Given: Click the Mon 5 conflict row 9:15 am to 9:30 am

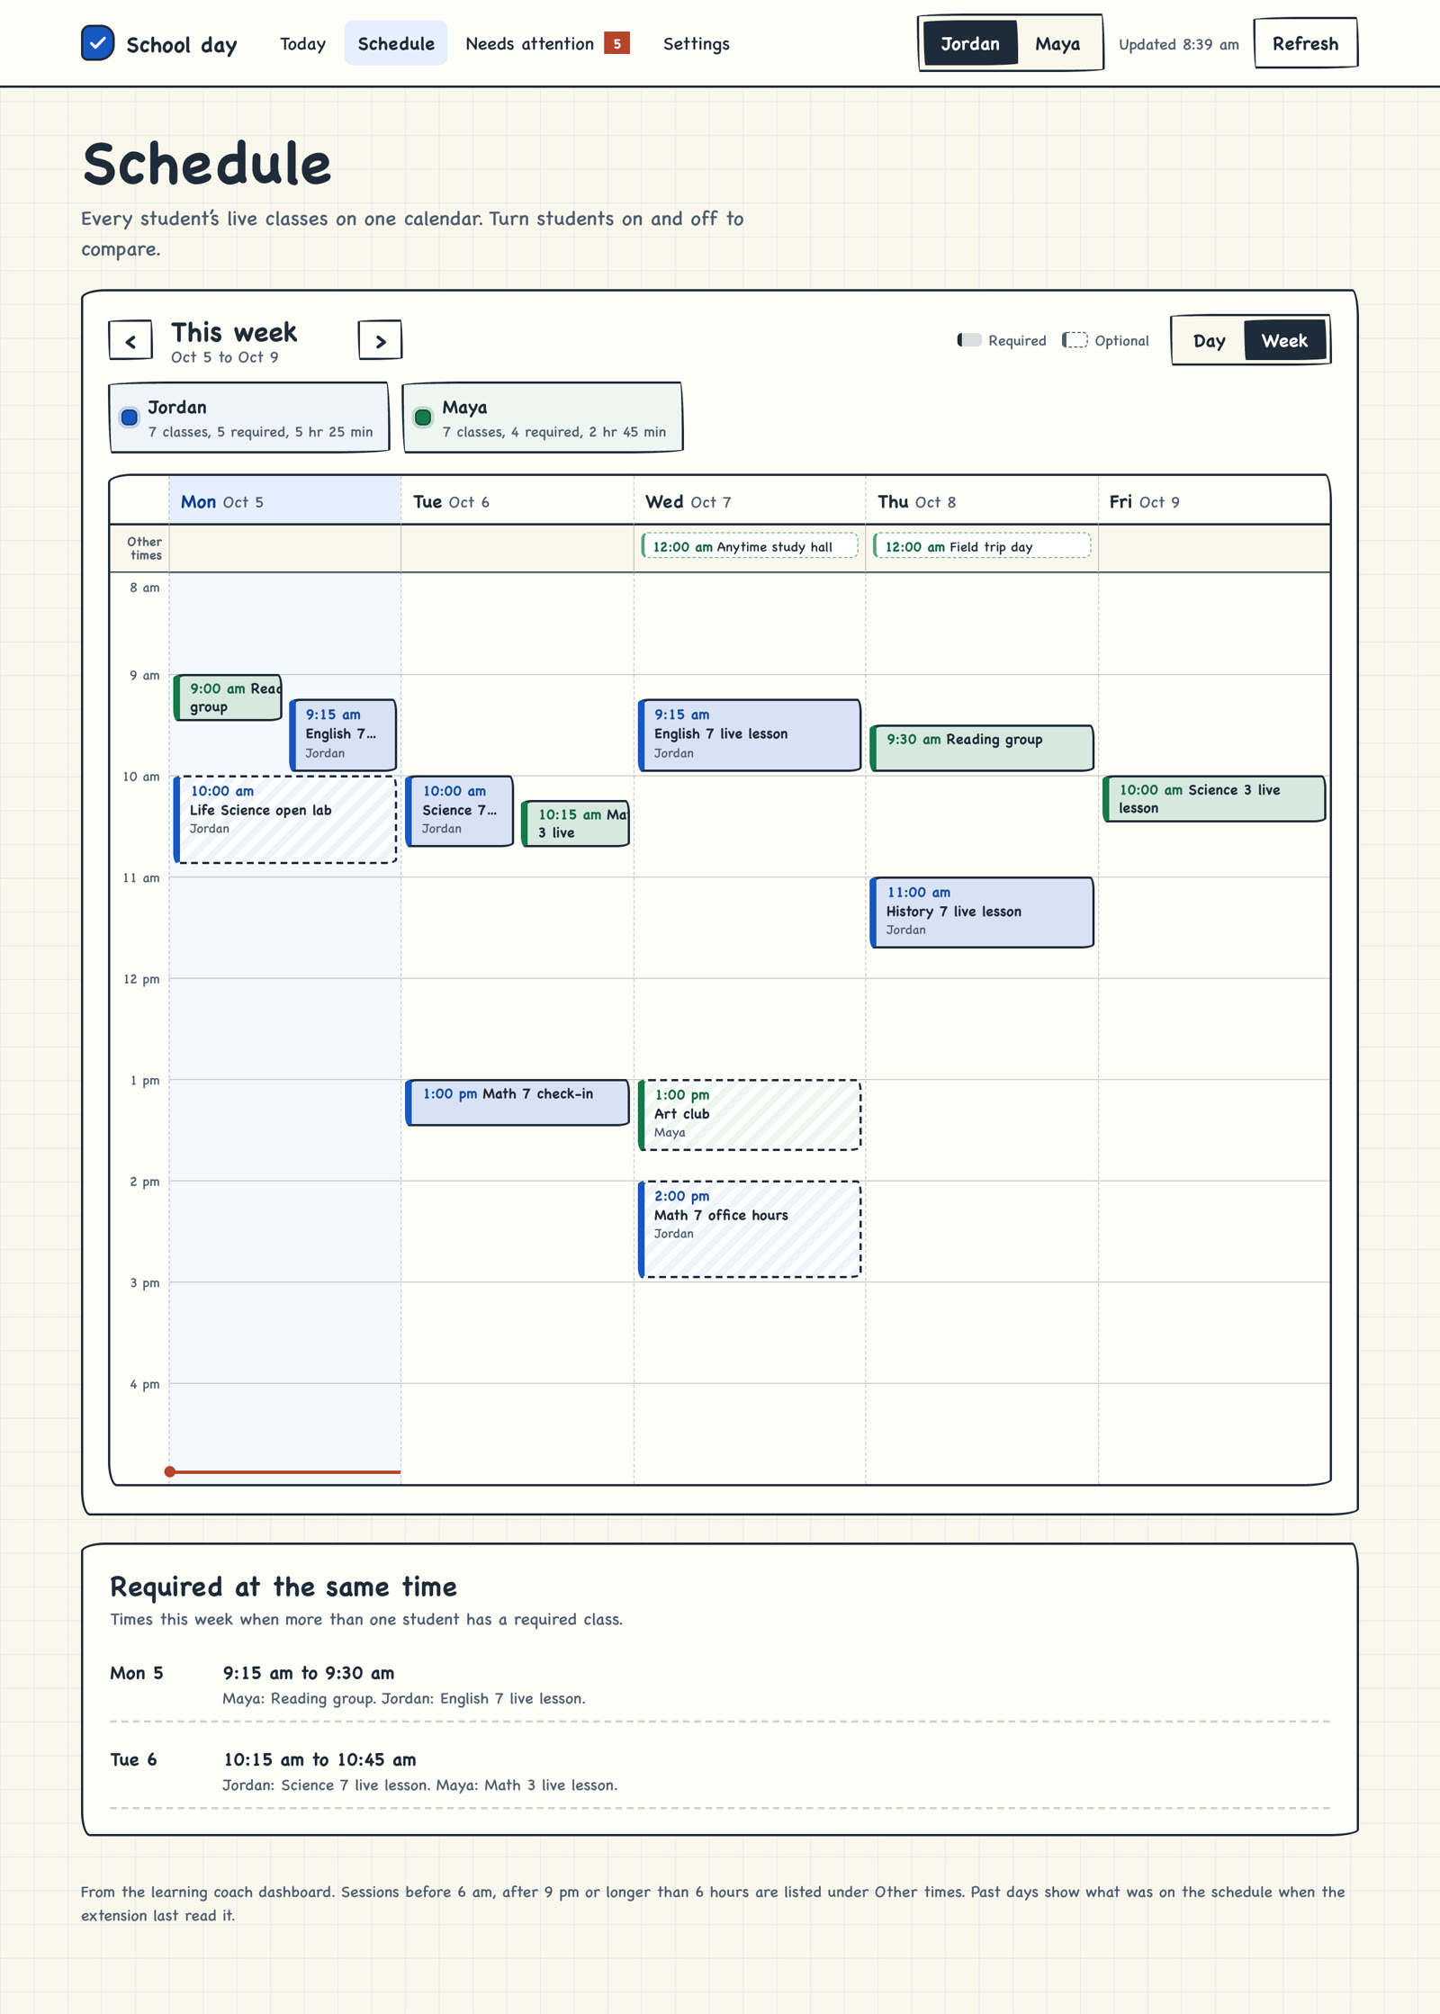Looking at the screenshot, I should click(x=719, y=1685).
